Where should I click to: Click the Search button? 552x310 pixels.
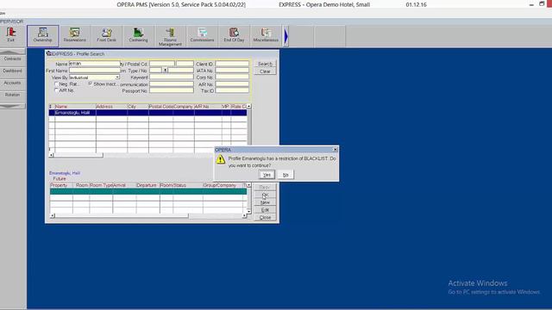(265, 64)
